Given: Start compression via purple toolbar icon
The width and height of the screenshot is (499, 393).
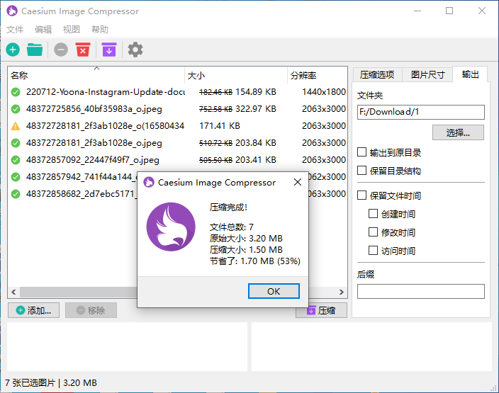Looking at the screenshot, I should pyautogui.click(x=109, y=50).
